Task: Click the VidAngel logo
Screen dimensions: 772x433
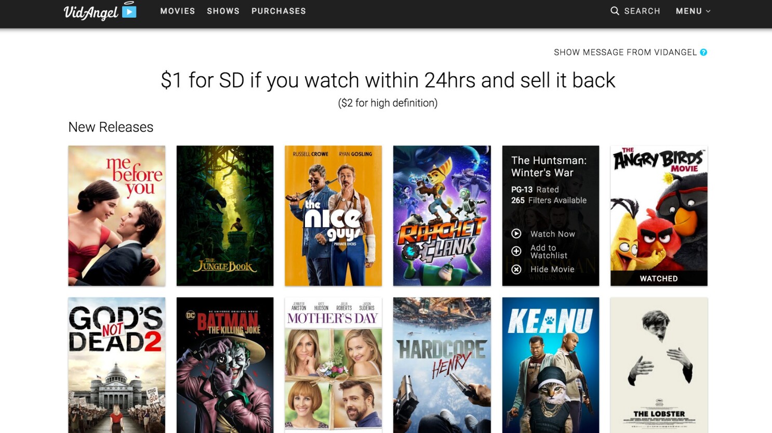Action: click(100, 11)
